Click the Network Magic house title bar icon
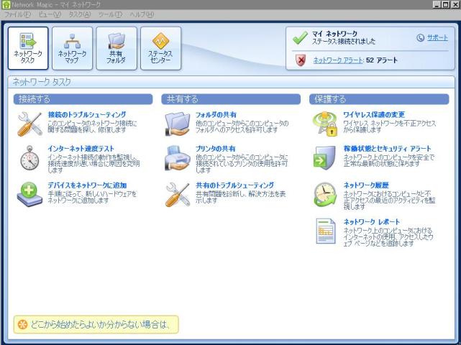This screenshot has height=345, width=461. click(6, 4)
